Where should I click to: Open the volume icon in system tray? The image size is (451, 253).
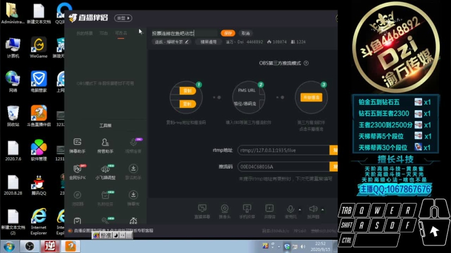click(303, 246)
